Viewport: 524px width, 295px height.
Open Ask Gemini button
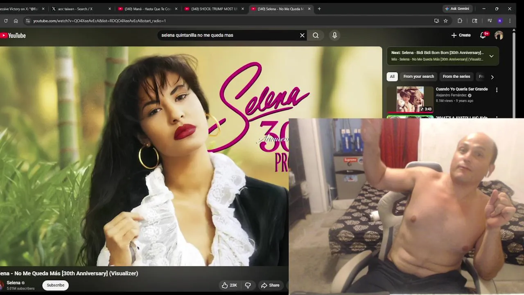[457, 9]
